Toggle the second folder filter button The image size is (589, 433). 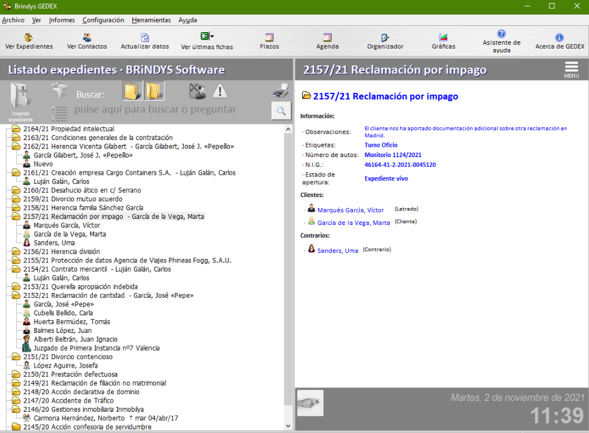click(154, 92)
